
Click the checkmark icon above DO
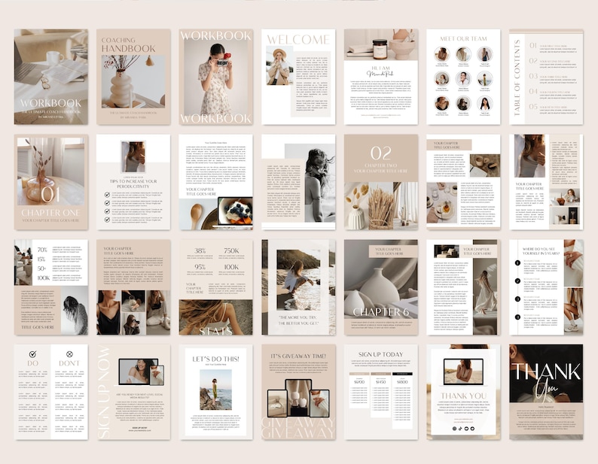33,354
